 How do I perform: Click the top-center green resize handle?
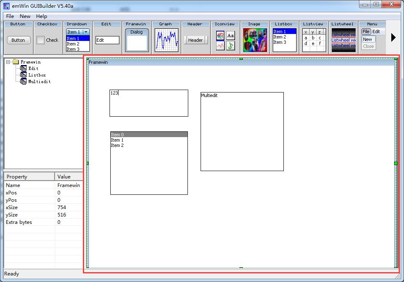pos(241,59)
